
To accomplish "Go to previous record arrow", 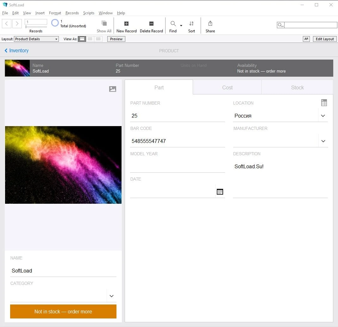I will coord(6,23).
